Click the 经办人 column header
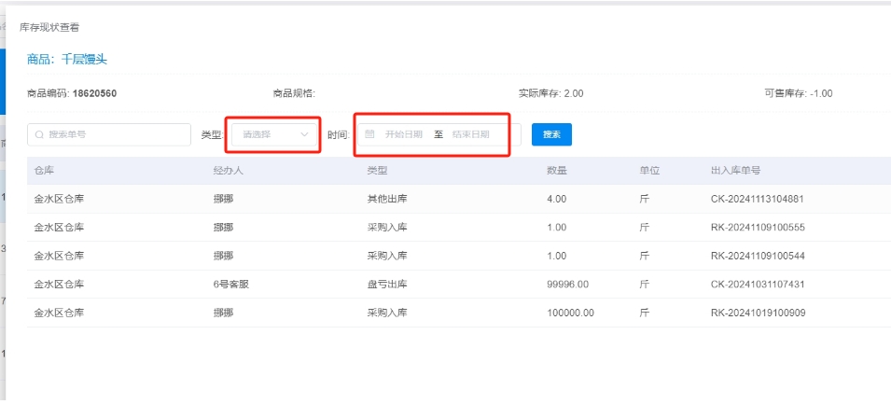This screenshot has width=891, height=418. 228,171
